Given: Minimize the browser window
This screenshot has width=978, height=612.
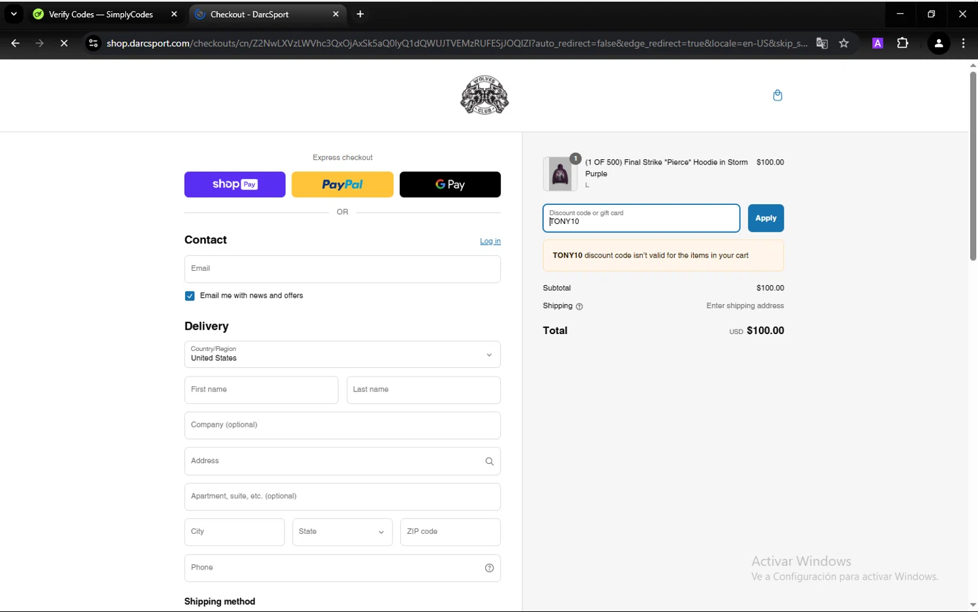Looking at the screenshot, I should [x=900, y=14].
